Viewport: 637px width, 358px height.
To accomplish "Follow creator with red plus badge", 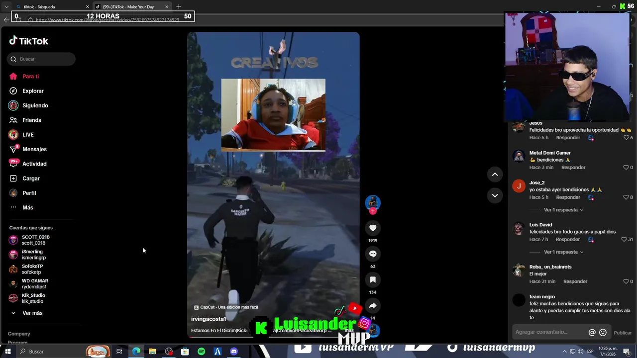I will [x=373, y=211].
